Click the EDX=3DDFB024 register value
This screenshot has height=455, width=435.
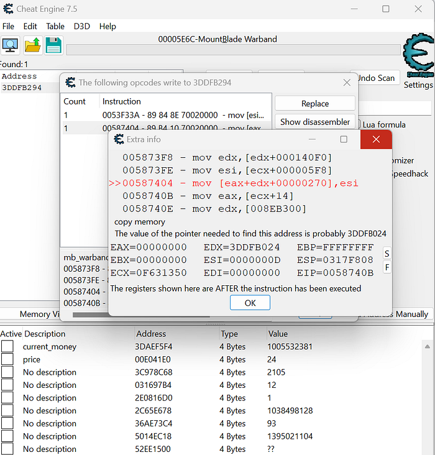pyautogui.click(x=242, y=247)
